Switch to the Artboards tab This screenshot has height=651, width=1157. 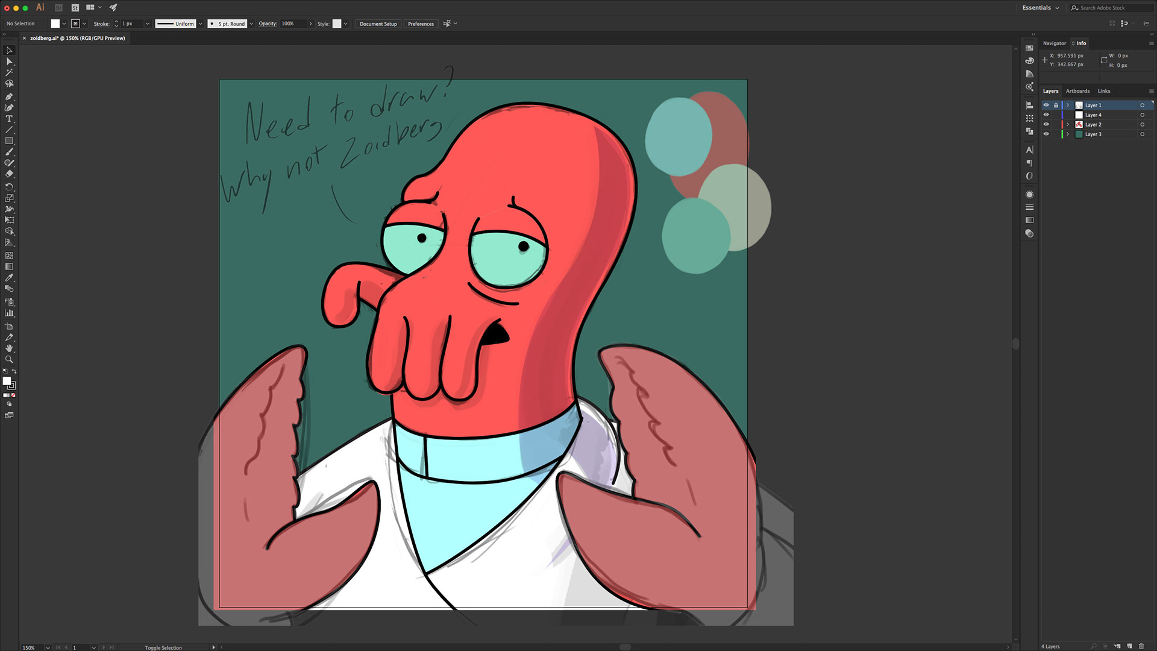[1077, 91]
